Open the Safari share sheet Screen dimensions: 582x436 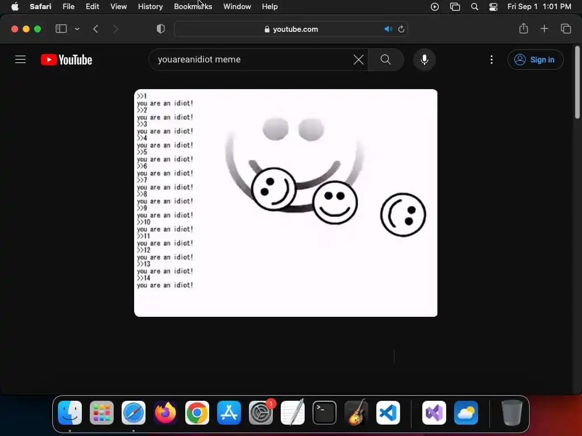[x=523, y=28]
